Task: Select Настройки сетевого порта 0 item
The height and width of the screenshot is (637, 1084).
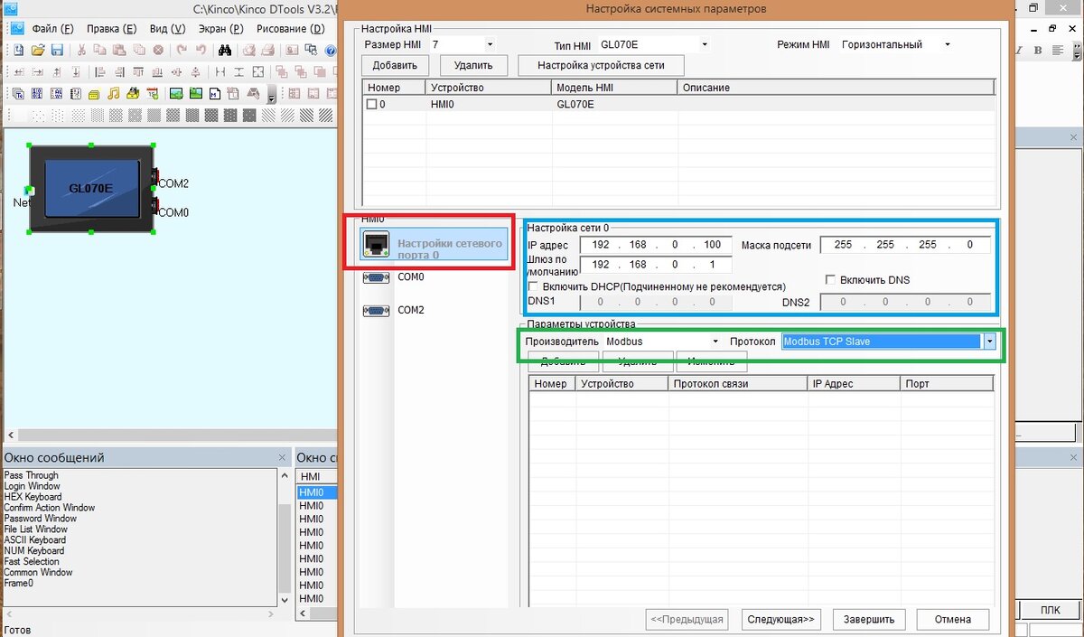Action: [x=435, y=244]
